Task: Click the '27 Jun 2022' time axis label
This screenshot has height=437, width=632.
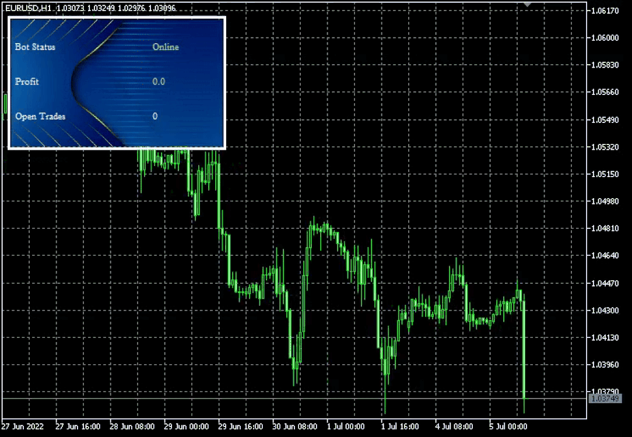Action: 23,427
